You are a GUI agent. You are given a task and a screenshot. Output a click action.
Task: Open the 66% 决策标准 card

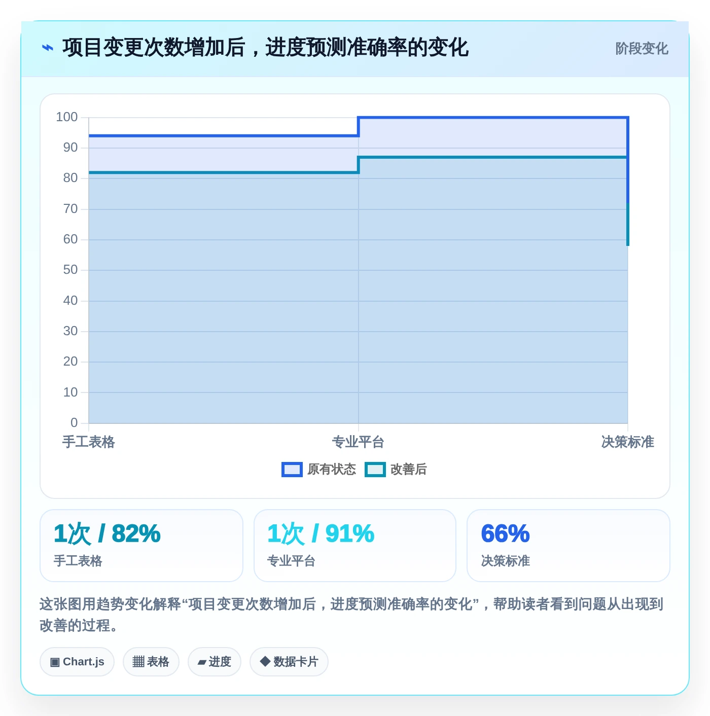(569, 546)
